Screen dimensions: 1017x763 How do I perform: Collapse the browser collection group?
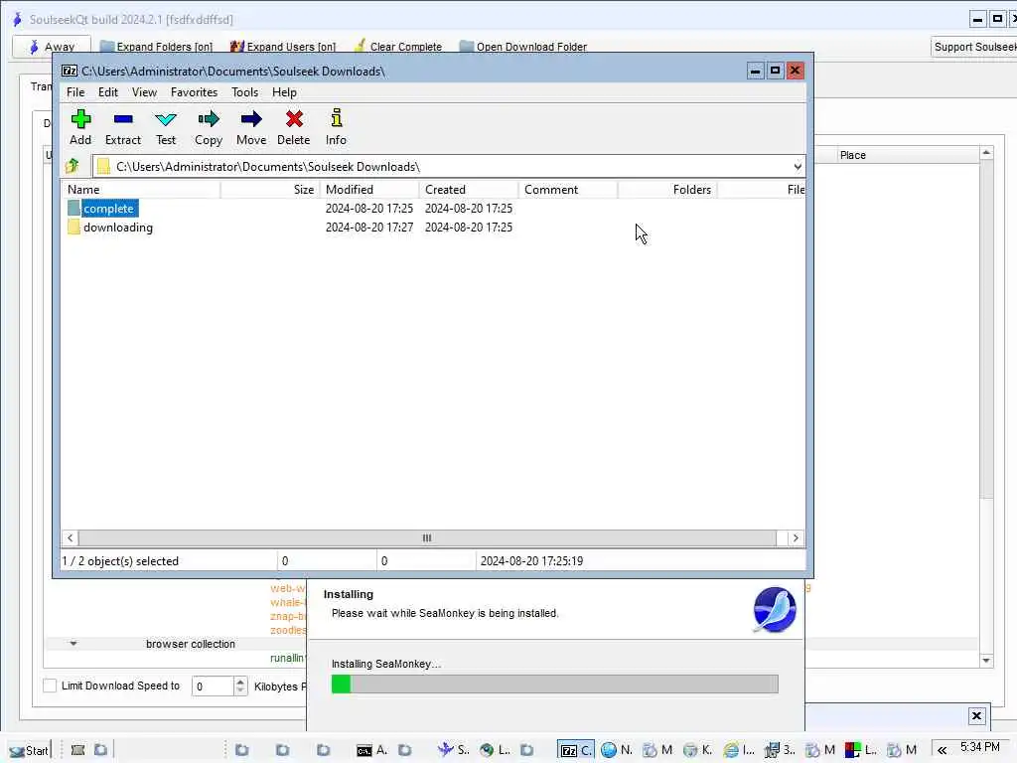tap(73, 644)
